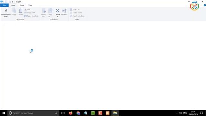Click the second Quick Access Toolbar button
Viewport: 206px width, 116px height.
10,2
